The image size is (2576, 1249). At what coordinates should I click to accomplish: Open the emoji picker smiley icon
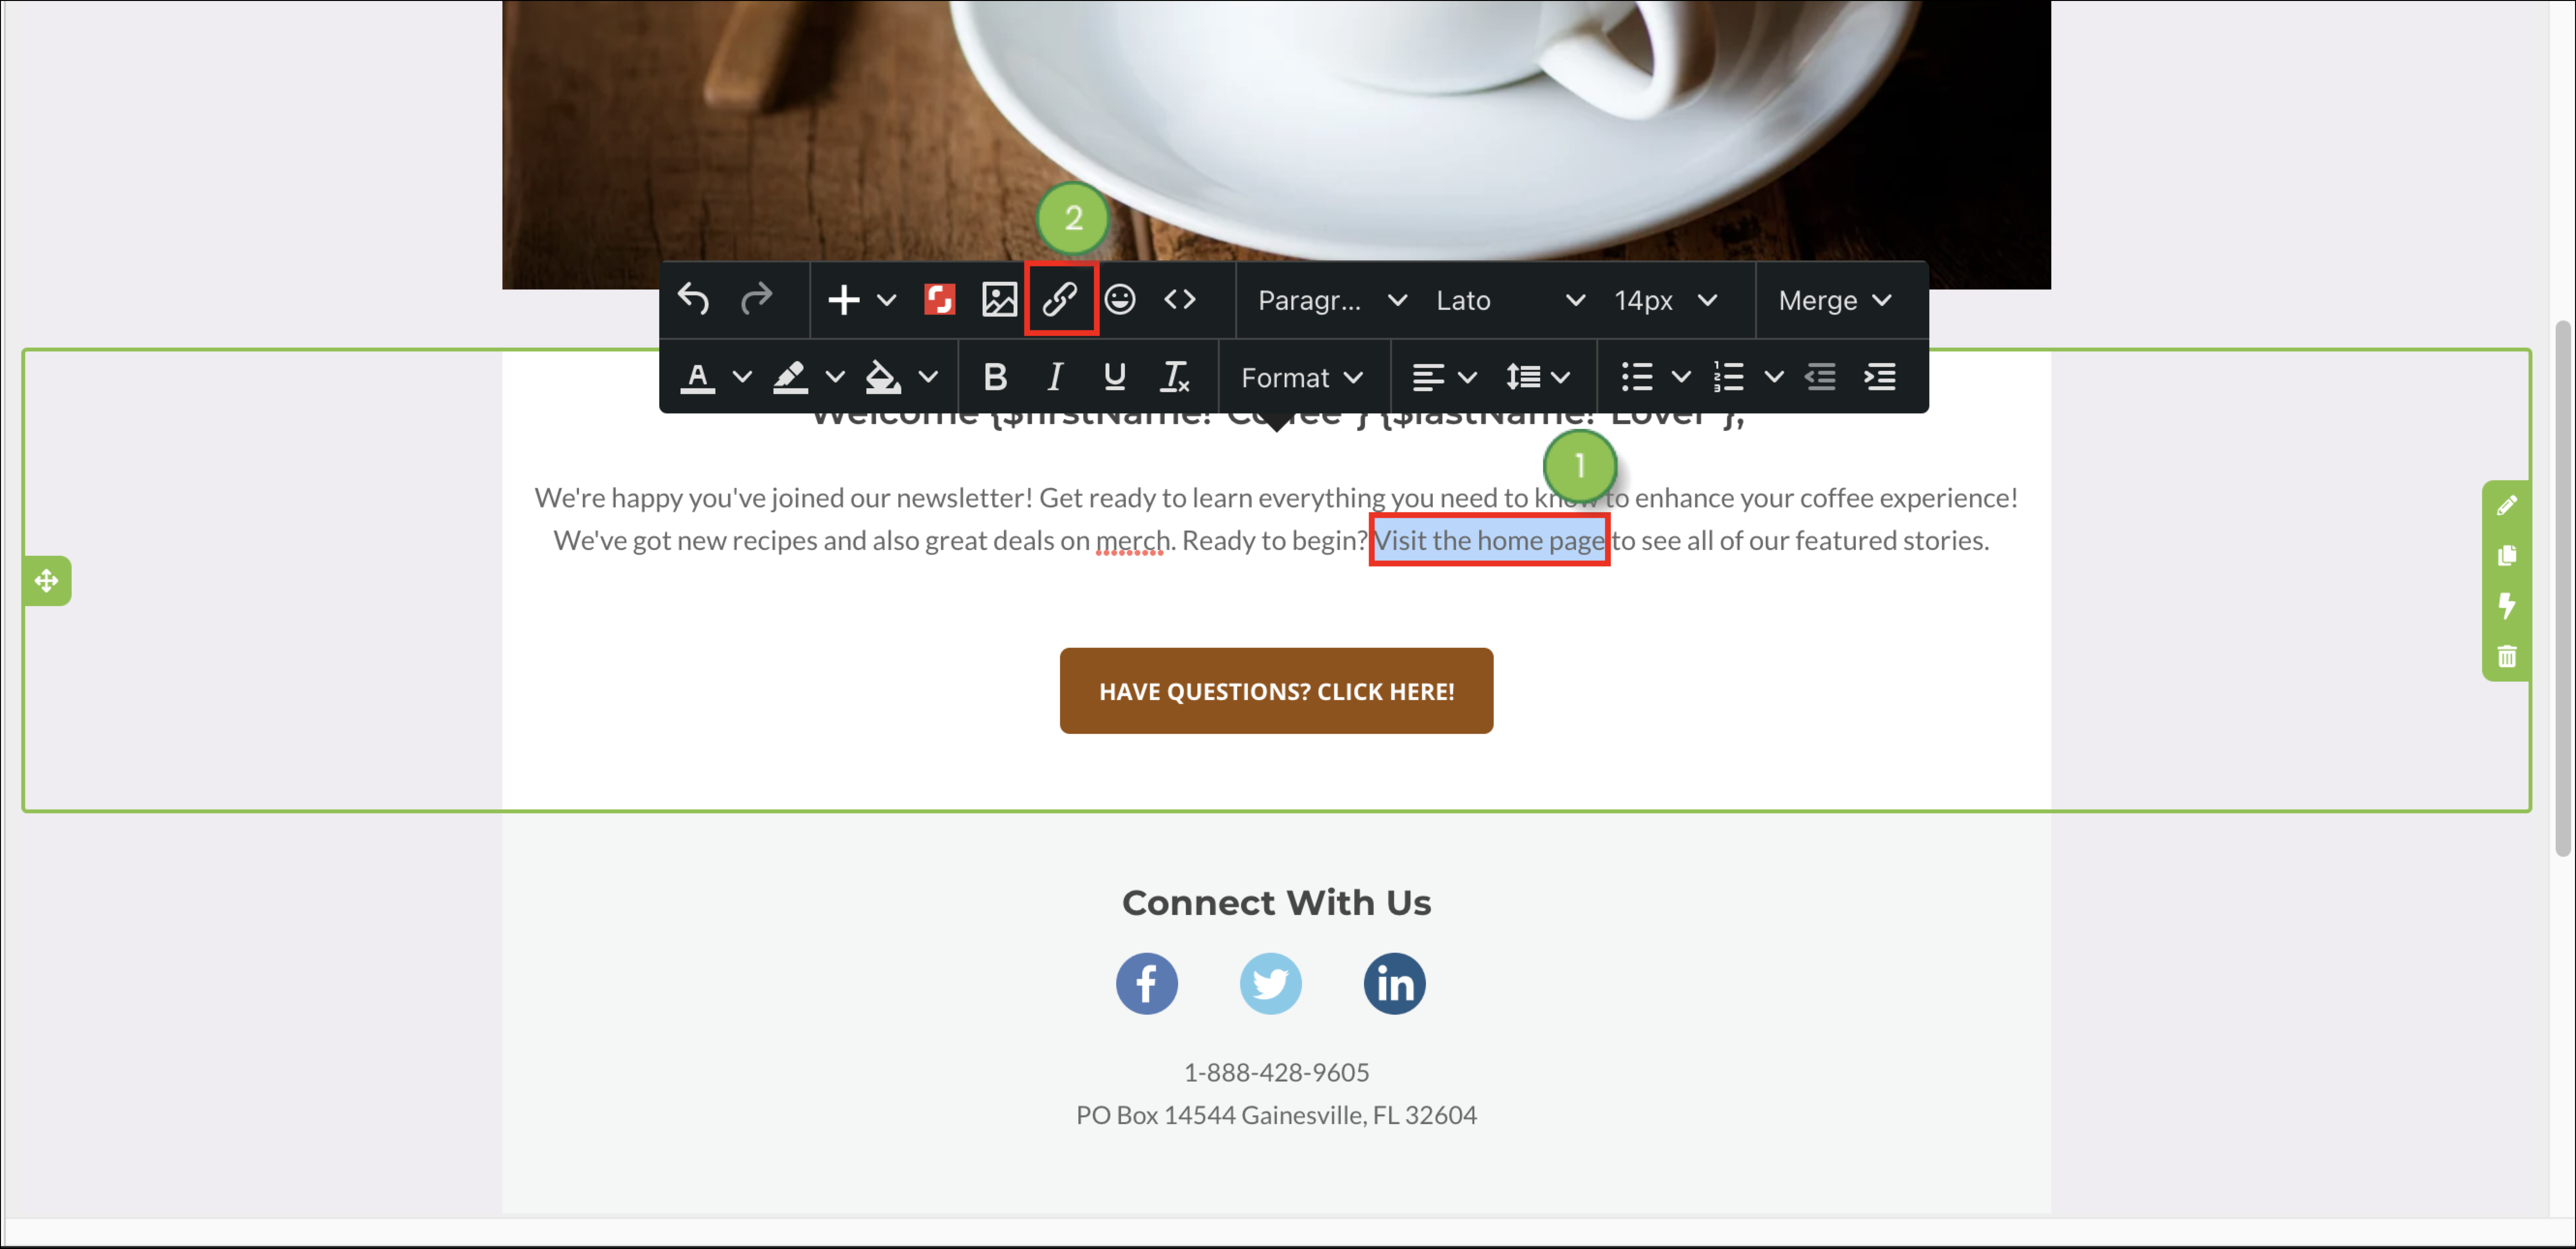click(x=1120, y=299)
